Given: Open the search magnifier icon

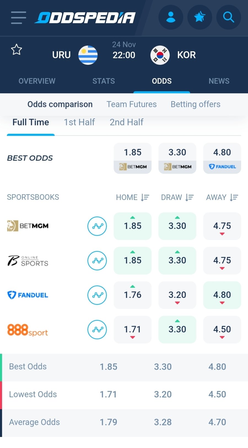Looking at the screenshot, I should [x=229, y=17].
